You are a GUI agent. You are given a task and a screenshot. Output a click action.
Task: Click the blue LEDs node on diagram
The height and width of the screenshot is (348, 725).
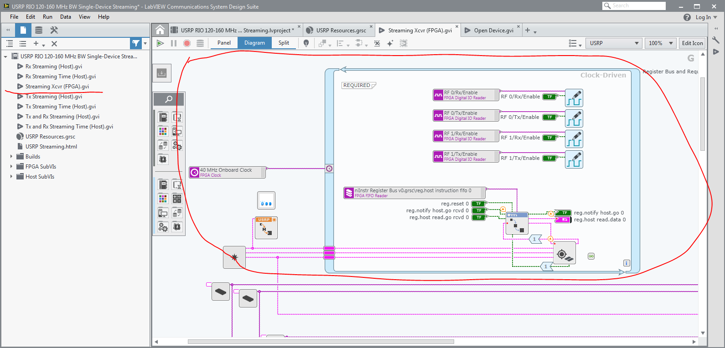(x=266, y=200)
